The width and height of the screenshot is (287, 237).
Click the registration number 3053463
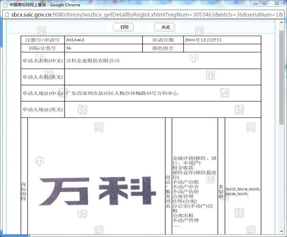click(75, 40)
